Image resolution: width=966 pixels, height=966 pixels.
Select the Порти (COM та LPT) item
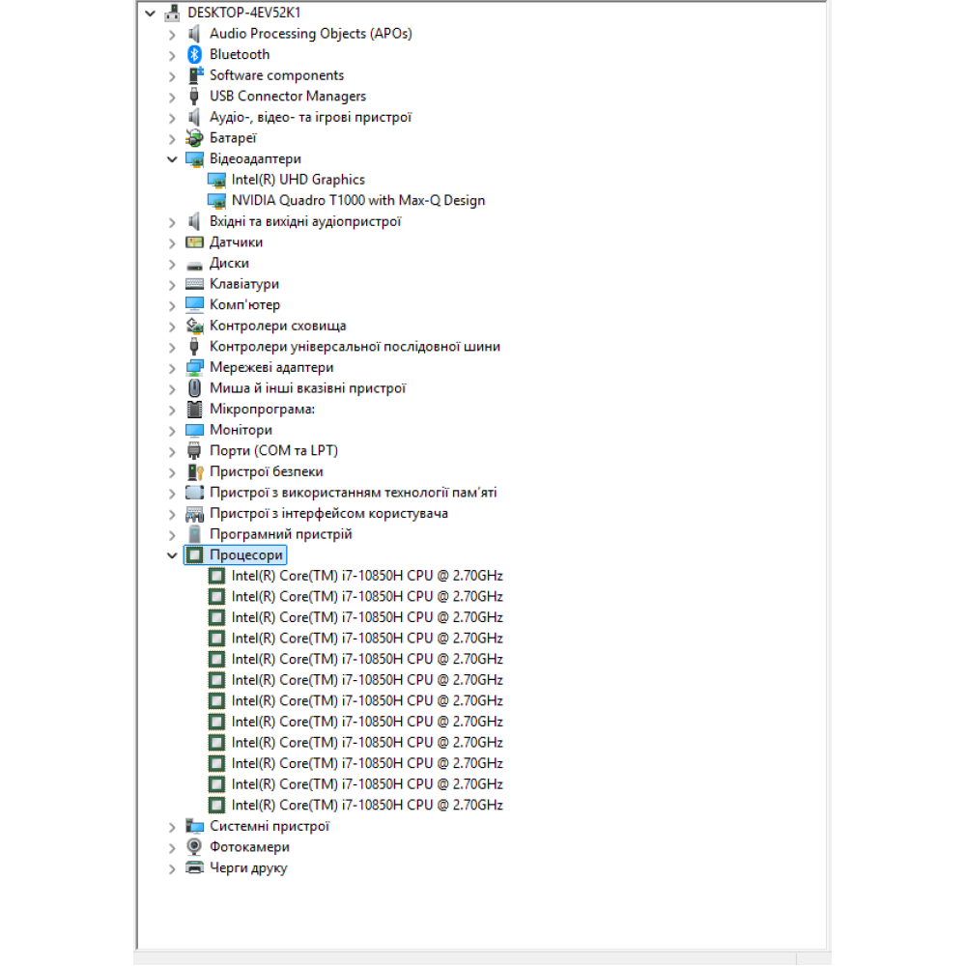pyautogui.click(x=273, y=451)
